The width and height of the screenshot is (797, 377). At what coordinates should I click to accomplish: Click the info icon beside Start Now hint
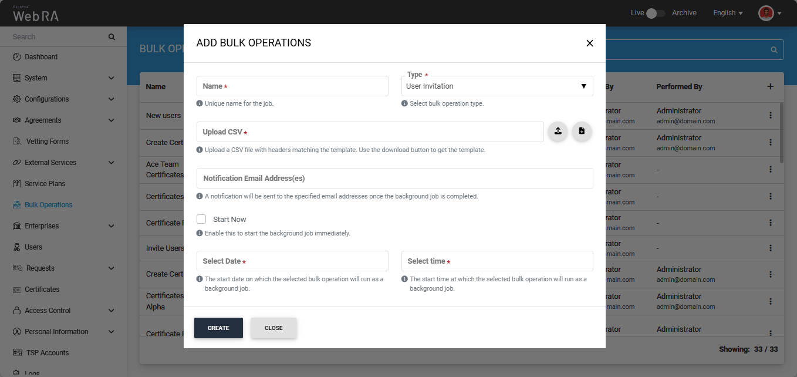click(x=200, y=233)
